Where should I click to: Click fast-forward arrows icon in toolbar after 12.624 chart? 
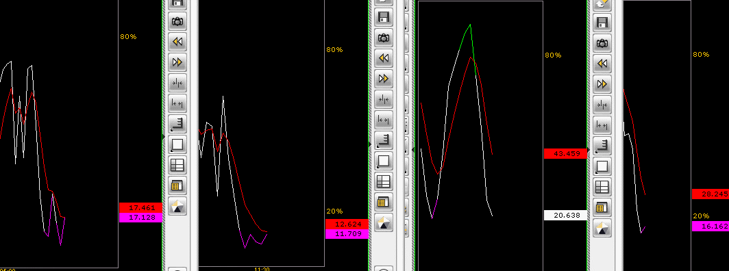383,79
